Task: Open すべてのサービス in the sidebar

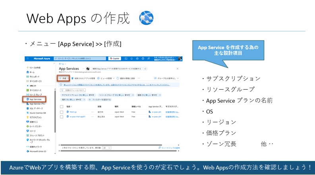Action: point(34,81)
